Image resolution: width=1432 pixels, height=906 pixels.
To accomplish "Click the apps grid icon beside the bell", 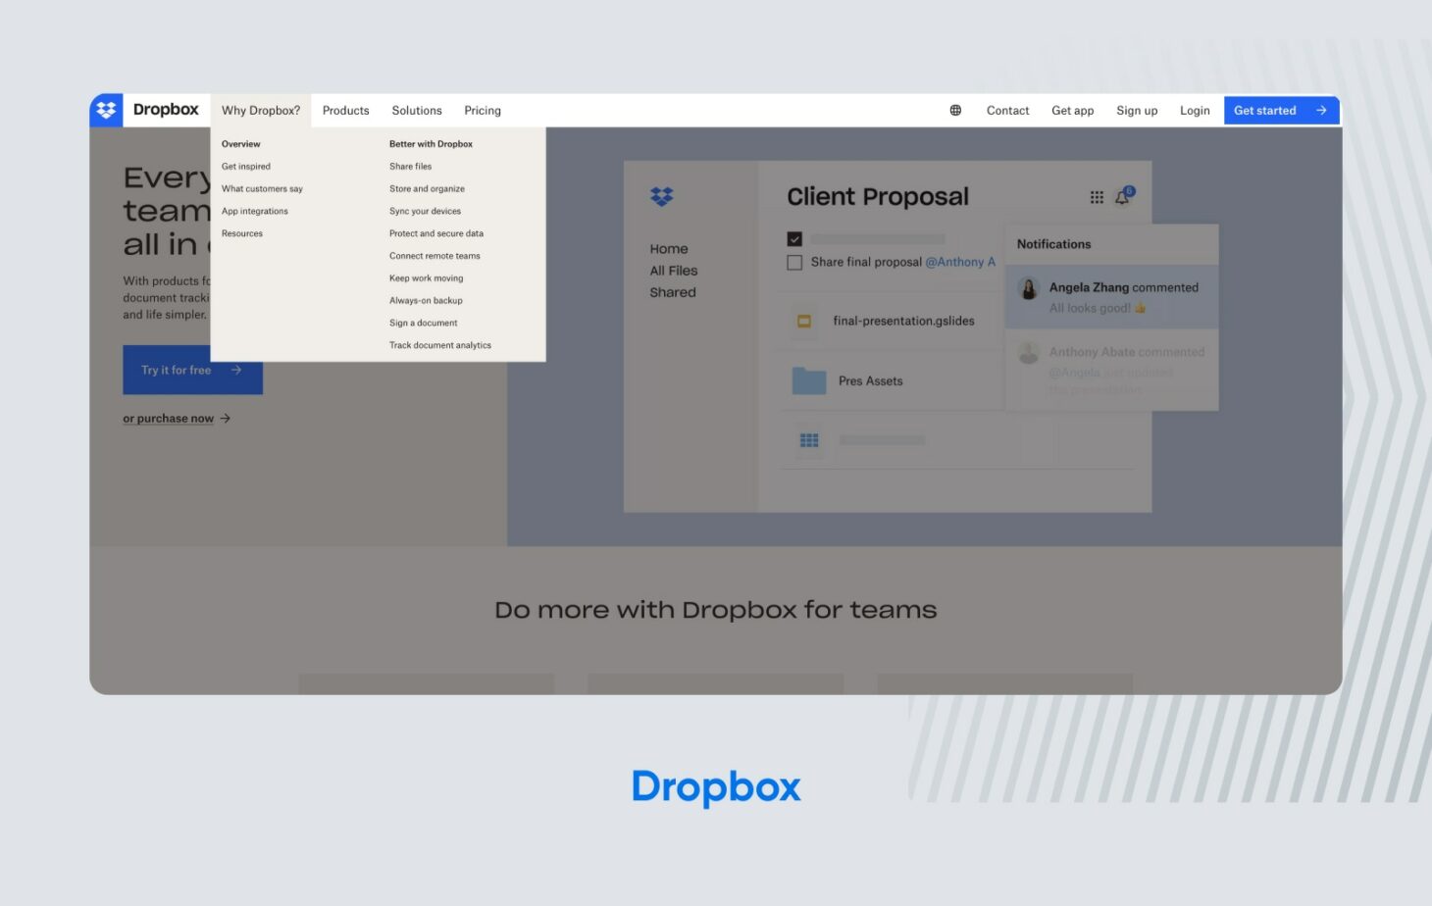I will pos(1096,196).
